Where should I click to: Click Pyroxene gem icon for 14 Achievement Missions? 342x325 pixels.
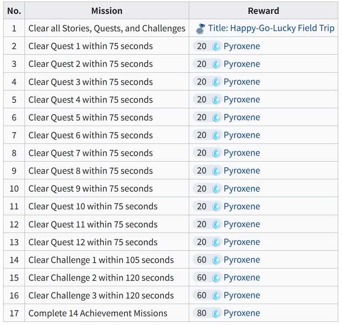click(x=216, y=313)
